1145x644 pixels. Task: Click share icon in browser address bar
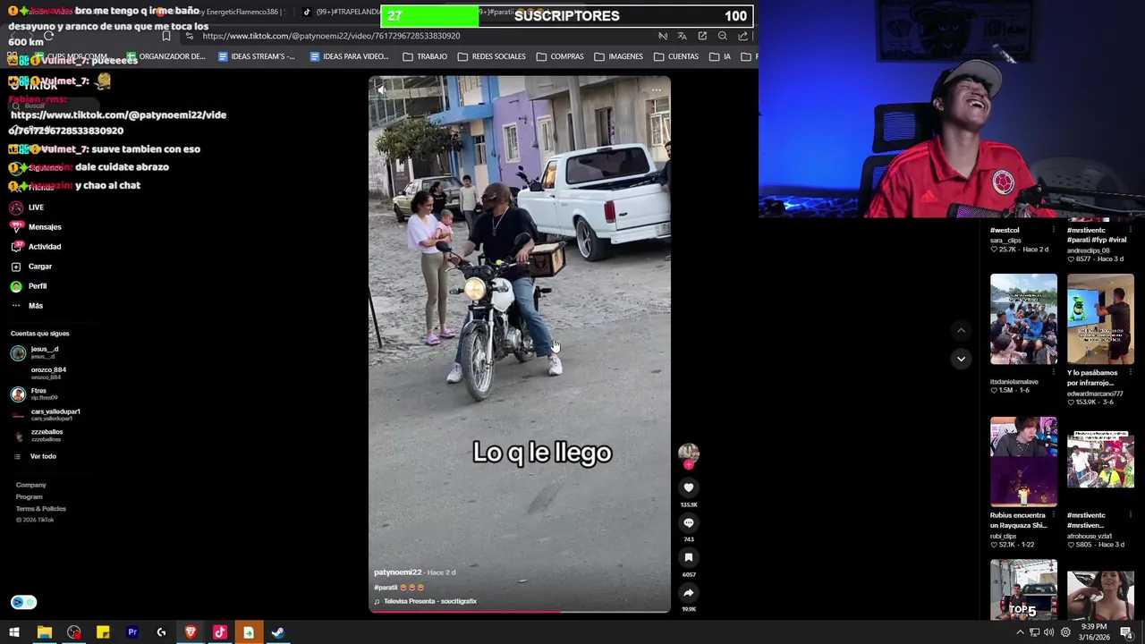click(743, 36)
